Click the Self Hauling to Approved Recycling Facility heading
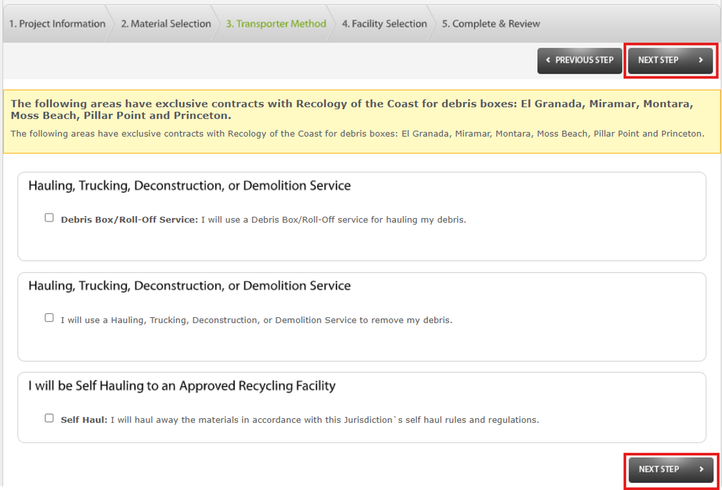This screenshot has width=722, height=490. pyautogui.click(x=182, y=386)
